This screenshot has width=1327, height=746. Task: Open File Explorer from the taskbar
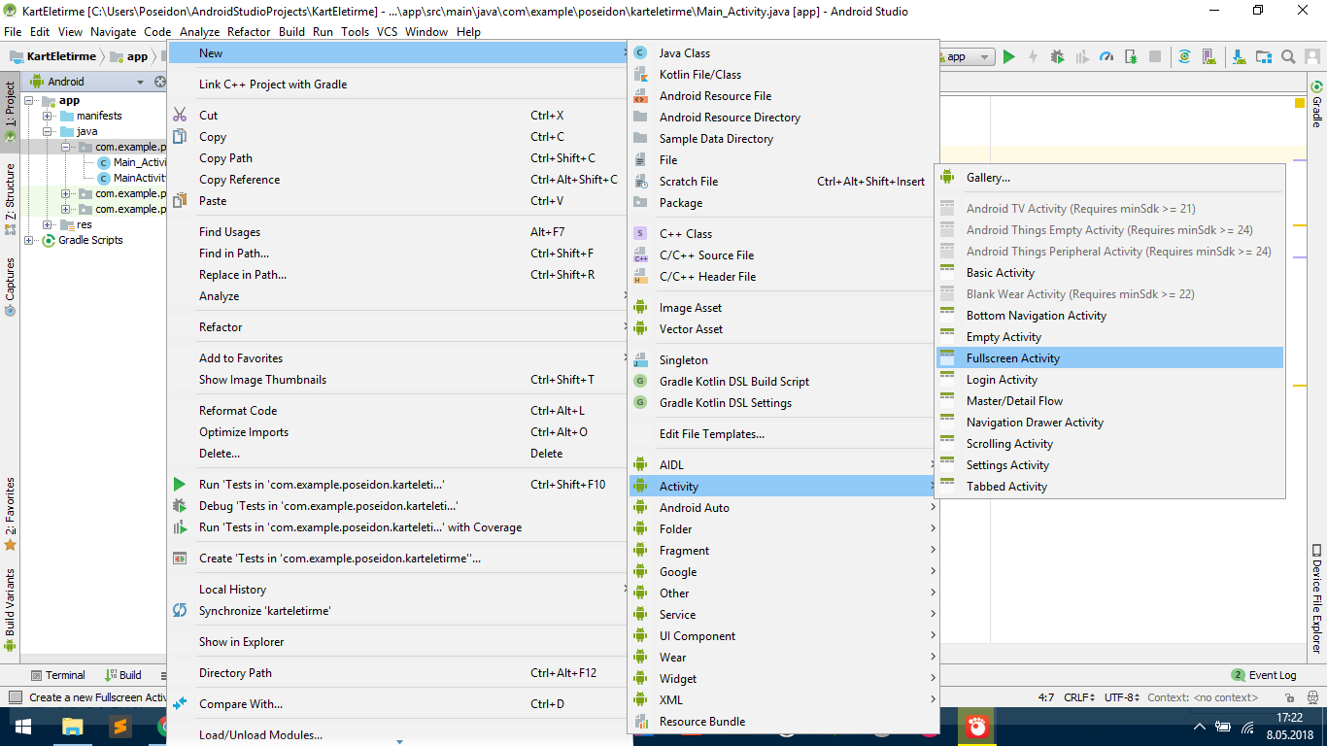(x=72, y=728)
